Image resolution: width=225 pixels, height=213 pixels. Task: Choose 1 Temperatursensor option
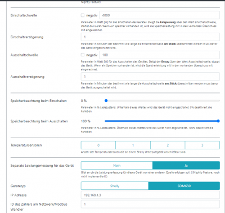(x=133, y=145)
